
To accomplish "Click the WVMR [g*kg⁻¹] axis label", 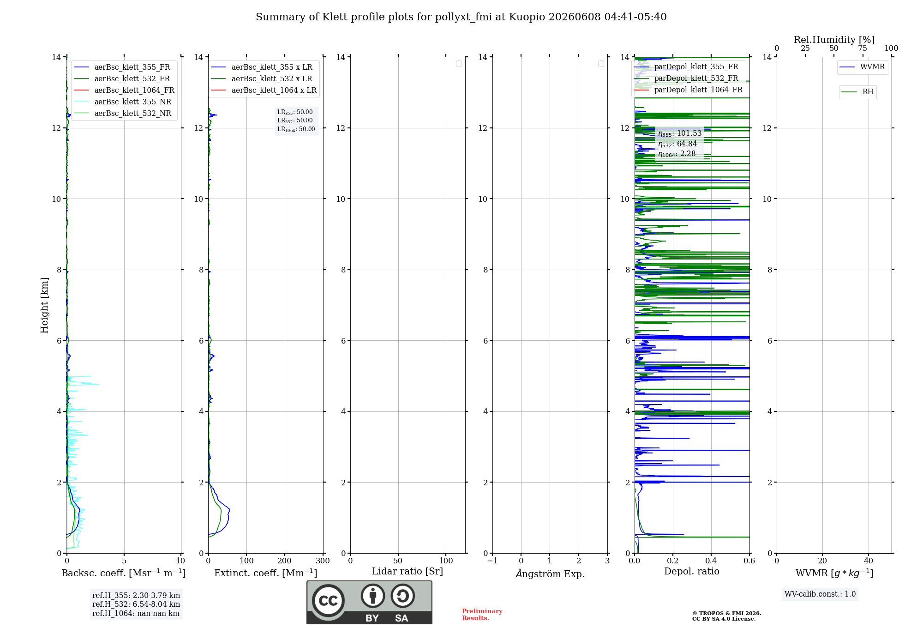I will coord(834,573).
